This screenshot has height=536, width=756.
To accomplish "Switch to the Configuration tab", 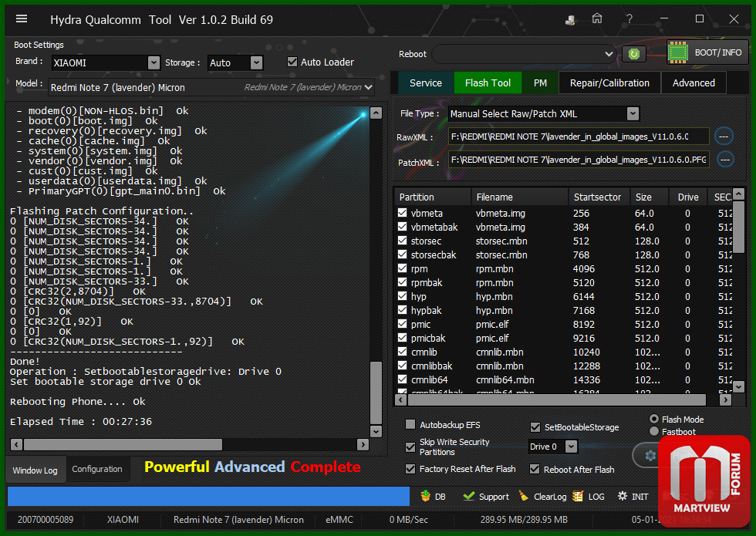I will click(x=97, y=469).
